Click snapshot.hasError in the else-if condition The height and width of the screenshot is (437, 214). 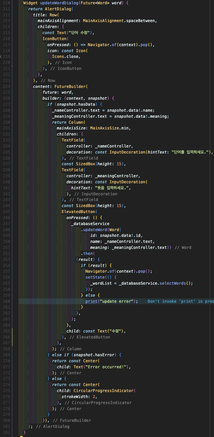94,355
